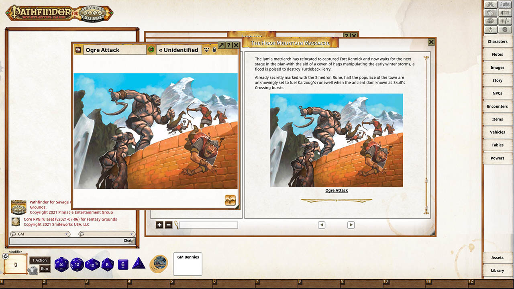
Task: Open the Encounters sidebar tab
Action: click(x=497, y=106)
